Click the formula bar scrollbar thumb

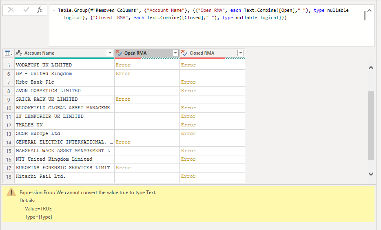(x=364, y=15)
